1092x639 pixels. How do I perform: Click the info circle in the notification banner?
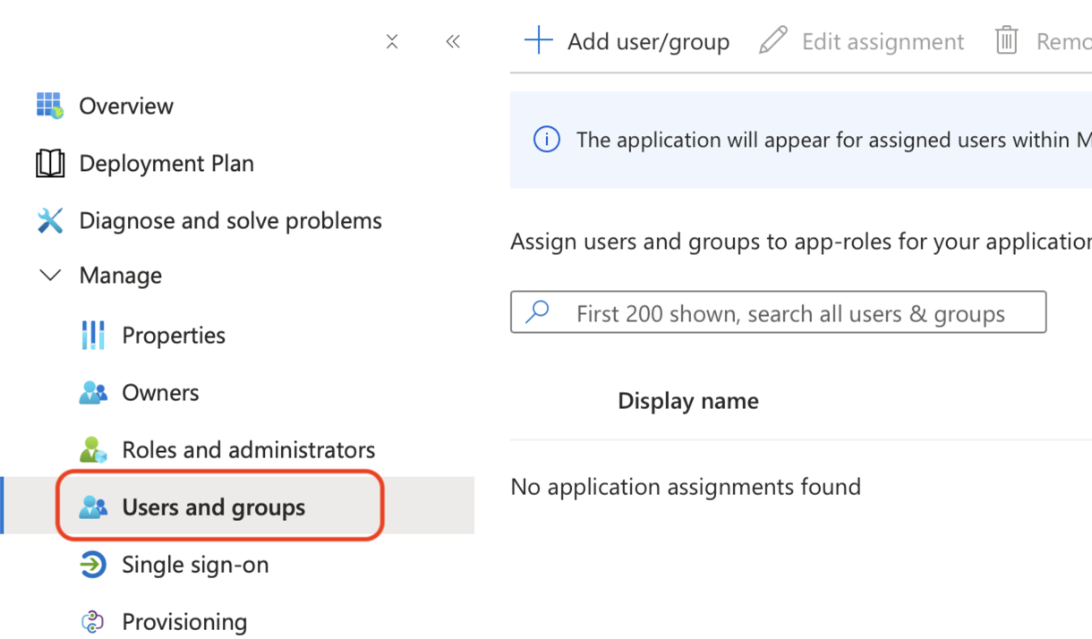[547, 140]
